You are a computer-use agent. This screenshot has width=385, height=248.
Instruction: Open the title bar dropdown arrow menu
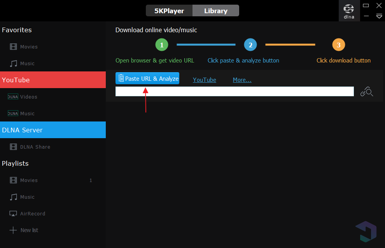click(x=379, y=16)
